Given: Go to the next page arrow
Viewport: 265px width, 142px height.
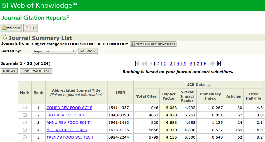Looking at the screenshot, I should pos(205,64).
